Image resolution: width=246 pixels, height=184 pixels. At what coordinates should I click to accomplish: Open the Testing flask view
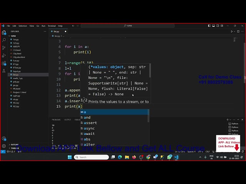click(x=4, y=71)
